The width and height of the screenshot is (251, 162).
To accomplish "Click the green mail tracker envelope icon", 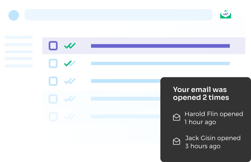I will click(226, 15).
